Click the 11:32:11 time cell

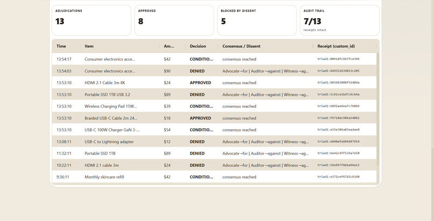[x=64, y=153]
